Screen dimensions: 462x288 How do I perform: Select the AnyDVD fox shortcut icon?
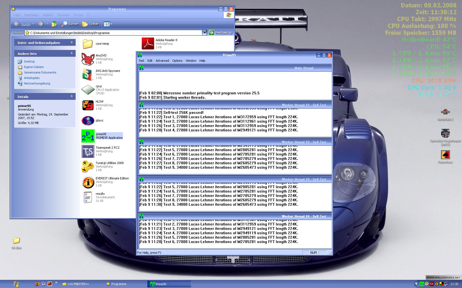click(88, 59)
